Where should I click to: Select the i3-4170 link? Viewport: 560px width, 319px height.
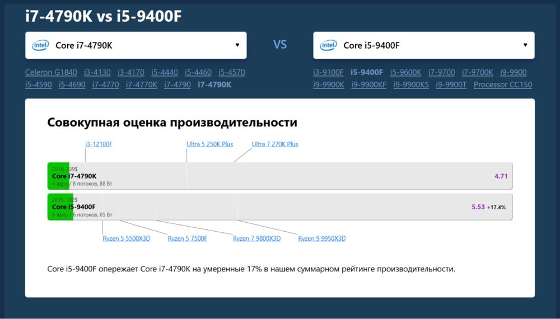coord(131,72)
